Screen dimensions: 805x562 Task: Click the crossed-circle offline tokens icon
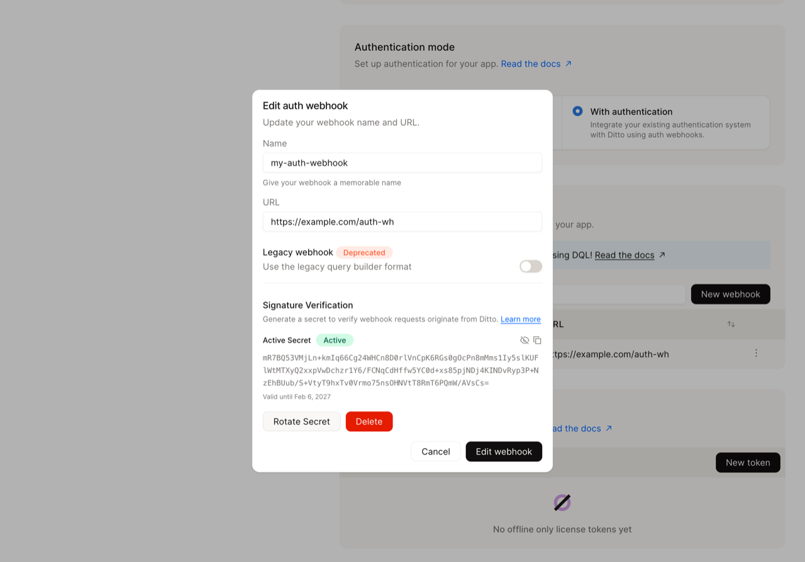click(562, 502)
